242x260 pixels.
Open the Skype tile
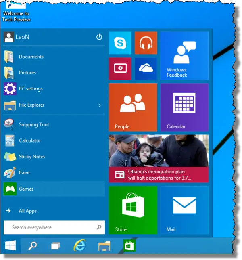pyautogui.click(x=120, y=43)
